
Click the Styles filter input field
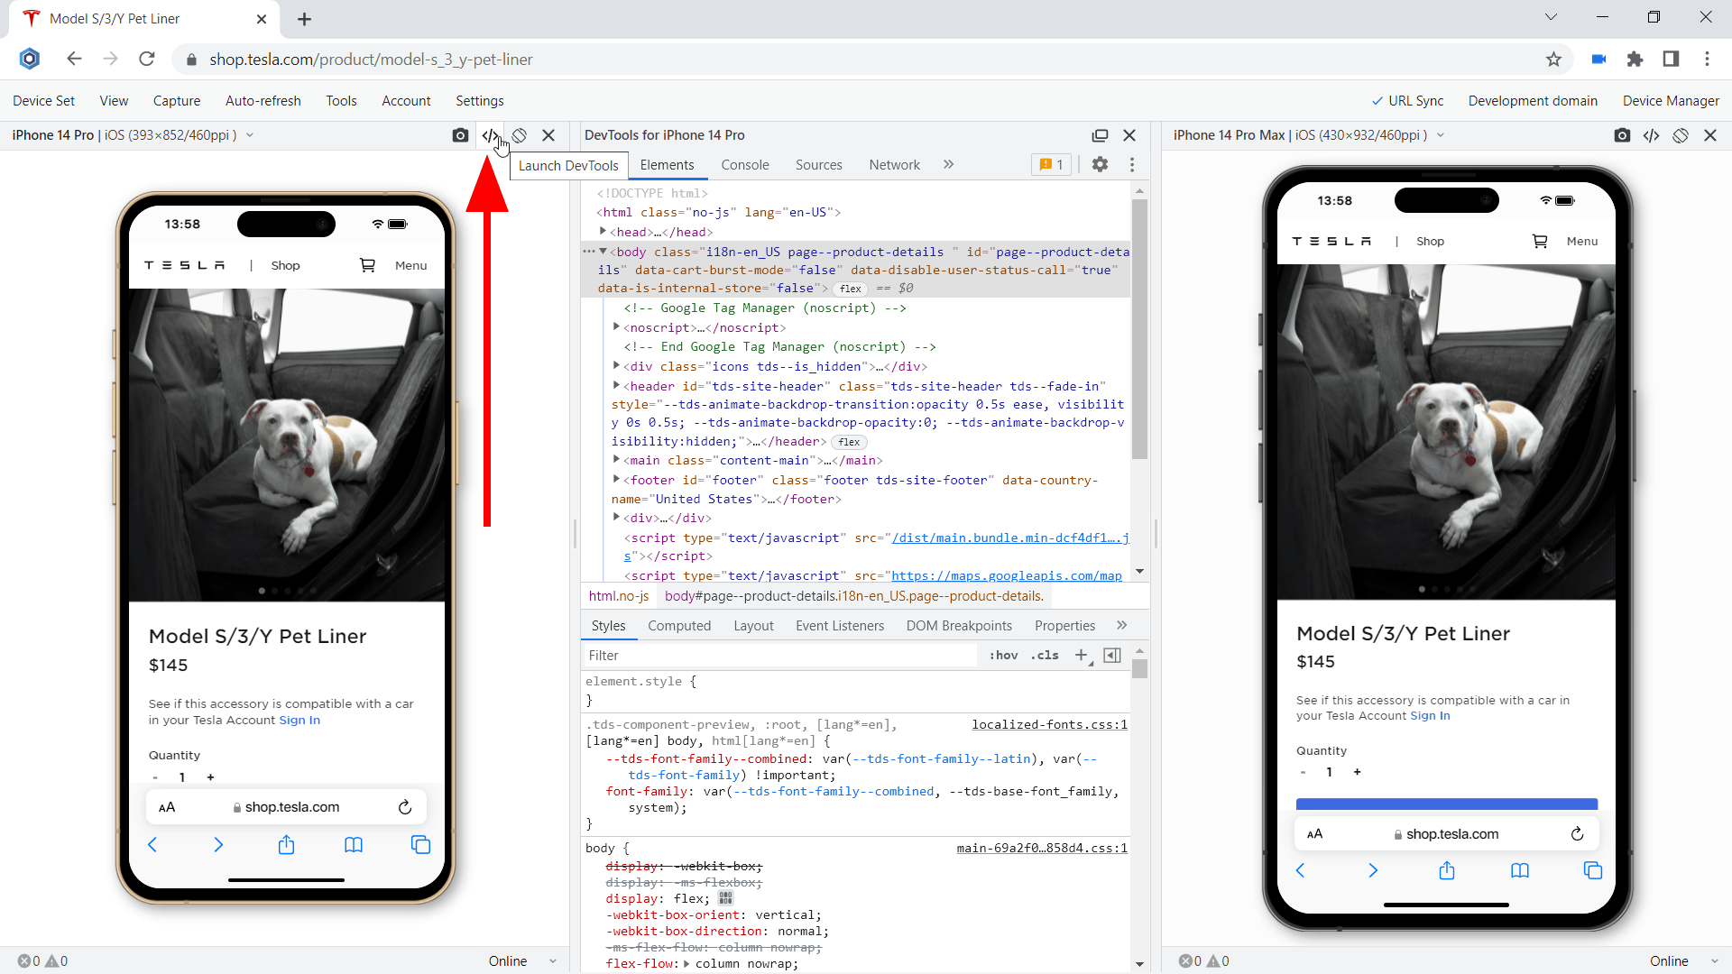tap(776, 655)
